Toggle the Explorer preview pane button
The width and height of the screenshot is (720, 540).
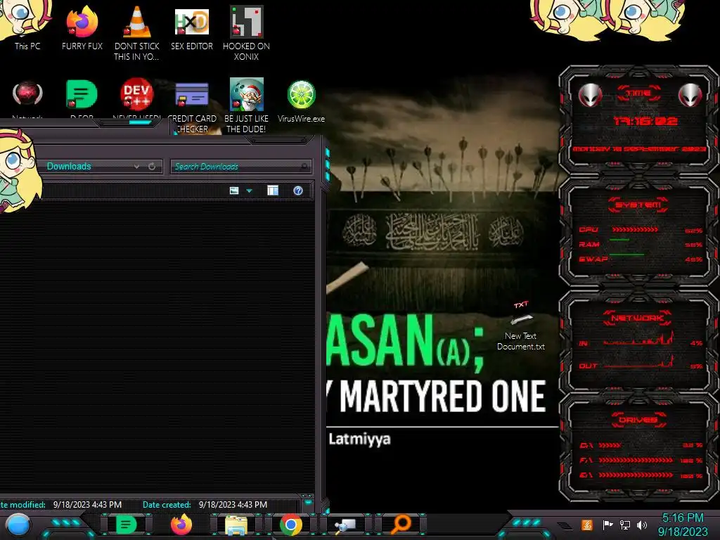pyautogui.click(x=273, y=191)
